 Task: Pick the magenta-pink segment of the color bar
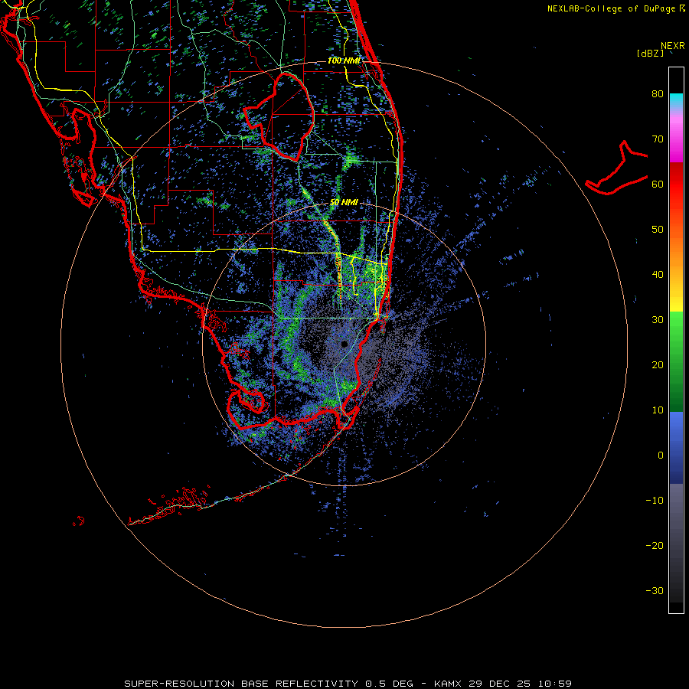pyautogui.click(x=676, y=139)
